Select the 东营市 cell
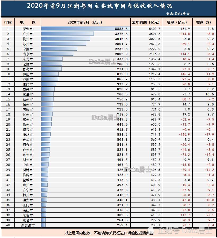 [x=28, y=215]
